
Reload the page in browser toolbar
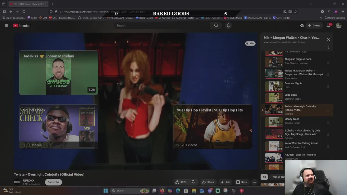click(x=24, y=12)
